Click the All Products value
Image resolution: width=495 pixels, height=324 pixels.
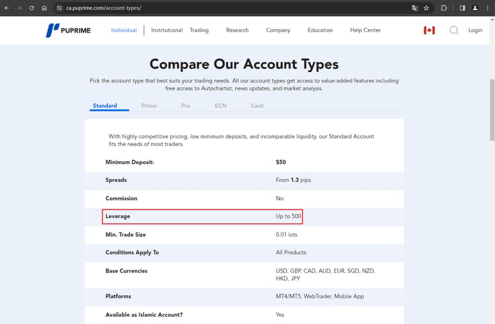click(291, 253)
